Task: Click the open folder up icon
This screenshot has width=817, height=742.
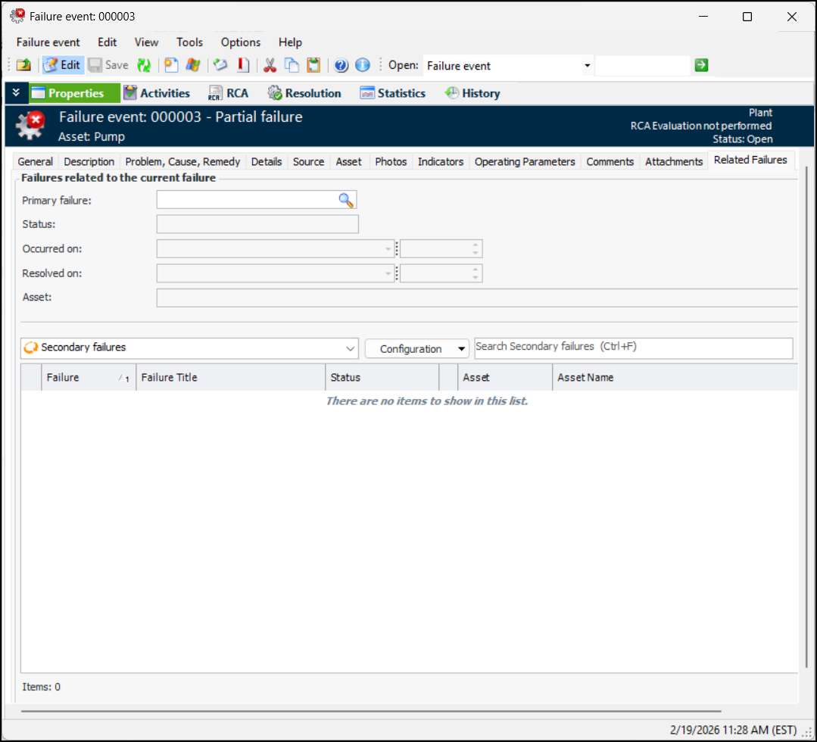Action: point(23,65)
